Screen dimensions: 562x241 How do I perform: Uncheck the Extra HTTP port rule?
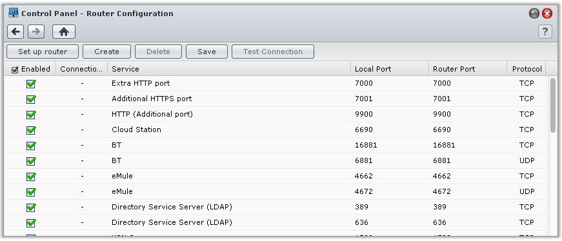(x=31, y=84)
